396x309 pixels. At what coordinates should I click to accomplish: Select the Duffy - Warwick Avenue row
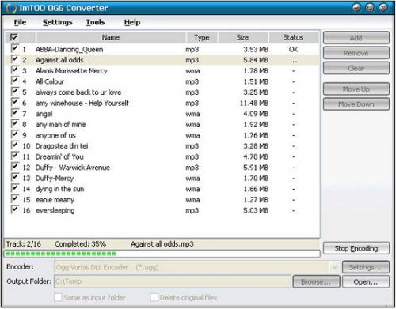point(162,168)
